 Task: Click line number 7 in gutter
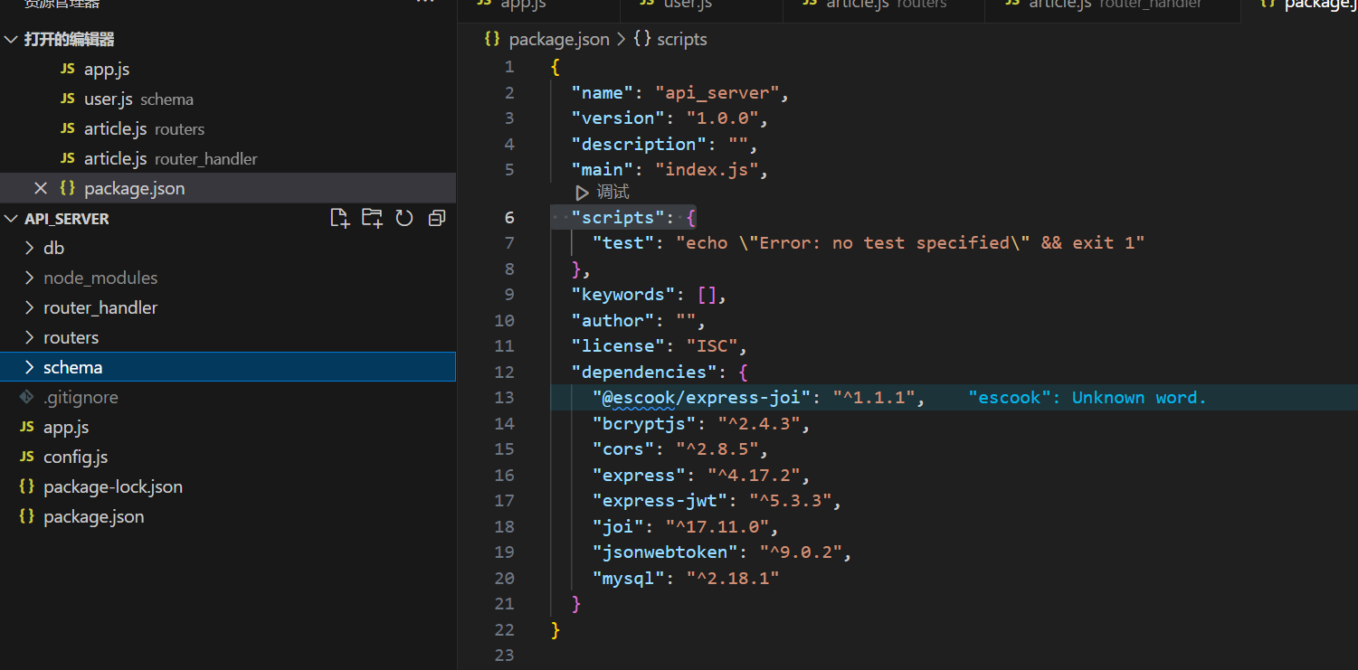(x=509, y=242)
